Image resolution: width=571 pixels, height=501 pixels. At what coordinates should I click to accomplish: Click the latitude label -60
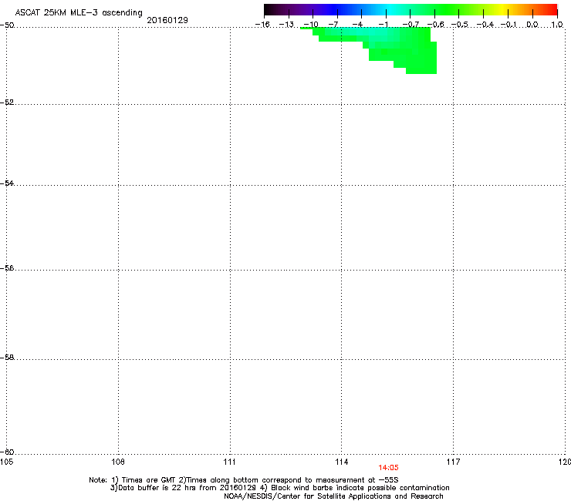tap(7, 452)
